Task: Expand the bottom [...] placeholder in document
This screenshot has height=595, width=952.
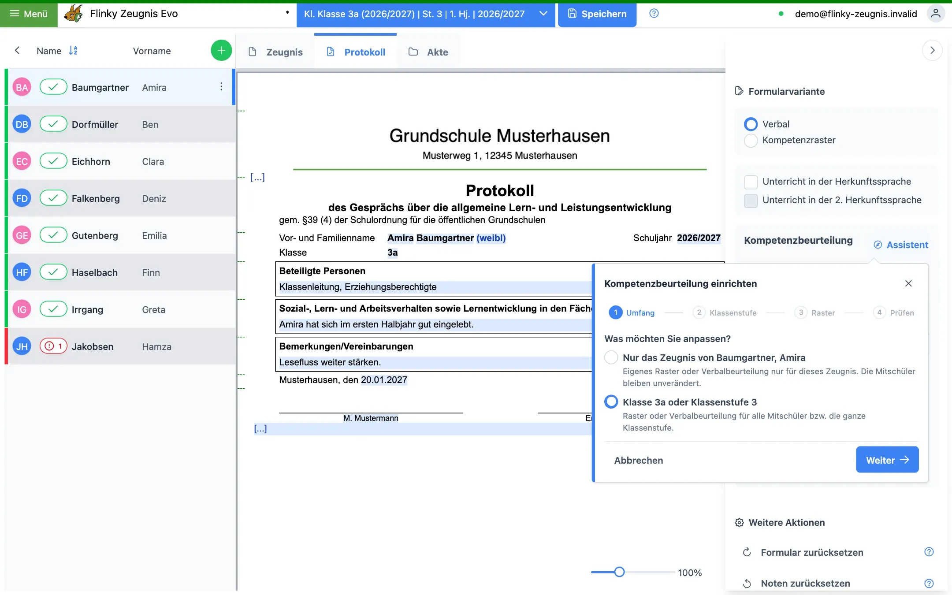Action: coord(260,428)
